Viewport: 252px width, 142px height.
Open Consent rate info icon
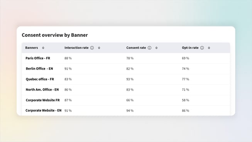click(149, 48)
